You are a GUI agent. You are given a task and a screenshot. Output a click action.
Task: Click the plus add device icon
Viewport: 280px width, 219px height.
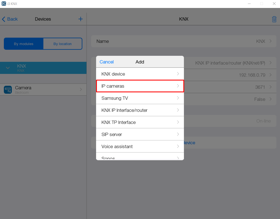coord(80,19)
